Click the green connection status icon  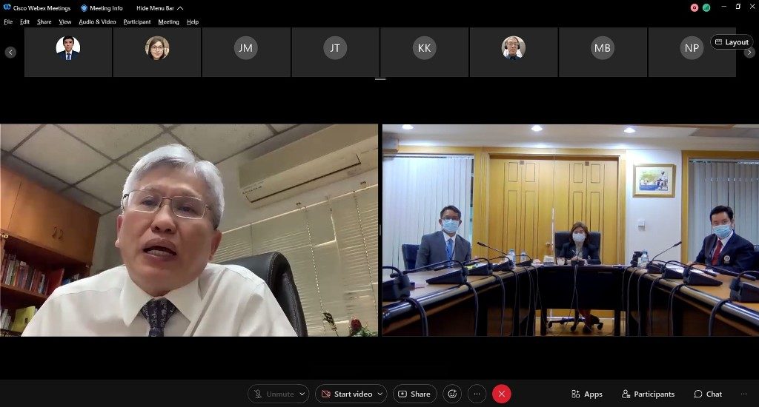pyautogui.click(x=706, y=7)
